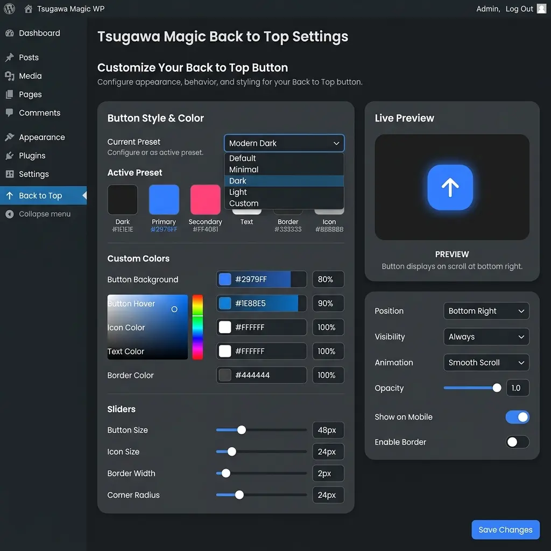Open the Visibility dropdown
Viewport: 551px width, 551px height.
(x=486, y=337)
